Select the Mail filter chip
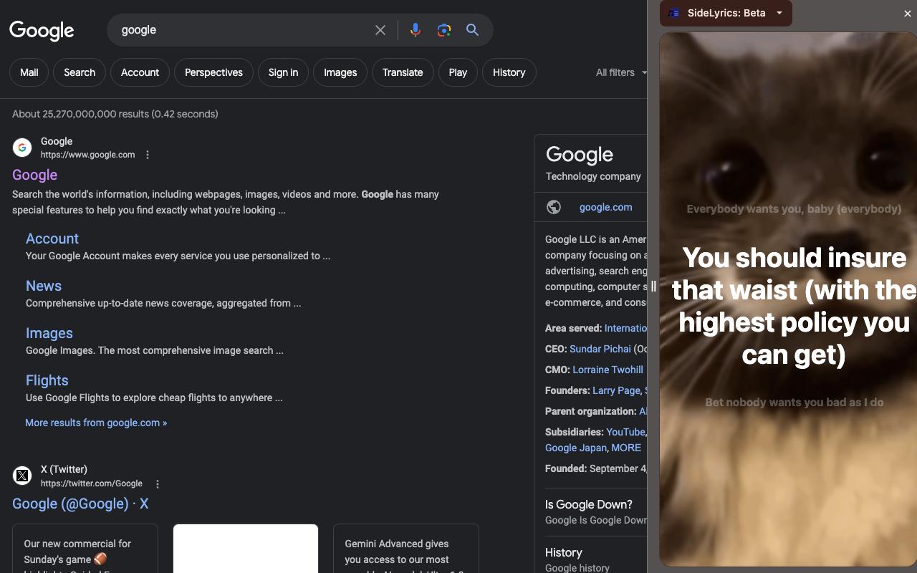 click(29, 72)
